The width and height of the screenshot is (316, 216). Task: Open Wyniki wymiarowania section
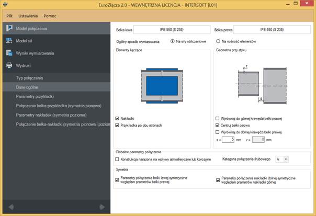pos(57,53)
